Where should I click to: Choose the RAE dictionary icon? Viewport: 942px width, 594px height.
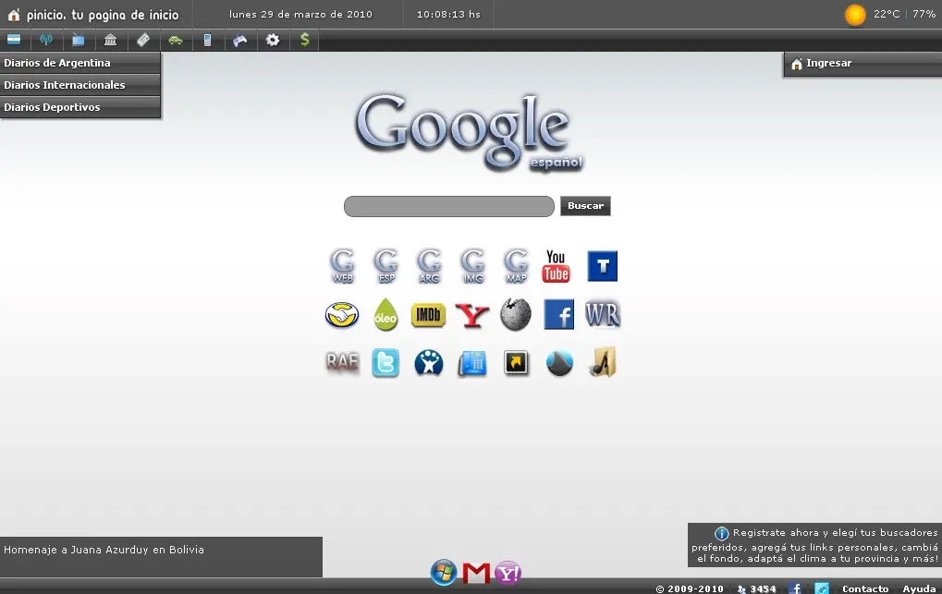342,361
